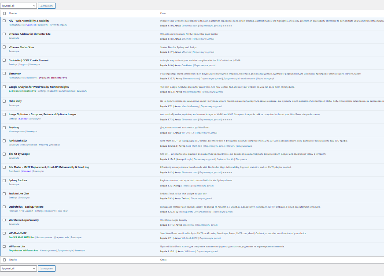Tick the select-all checkbox in table header
Screen dimensions: 384x276
(x=4, y=14)
